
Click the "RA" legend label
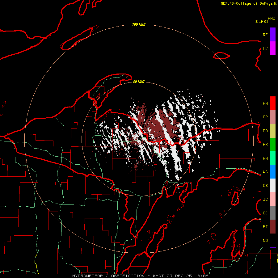click(265, 158)
